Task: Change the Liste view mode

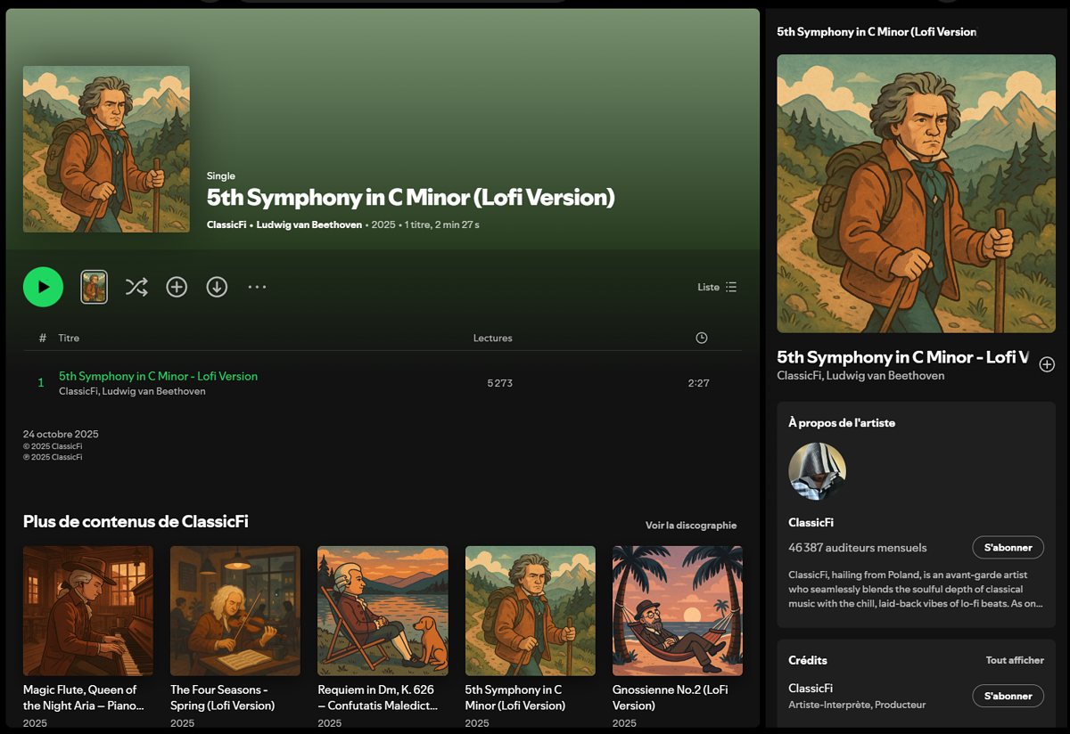Action: click(x=717, y=287)
